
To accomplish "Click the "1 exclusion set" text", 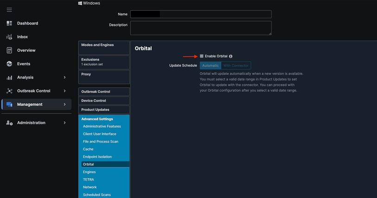I will tap(92, 65).
